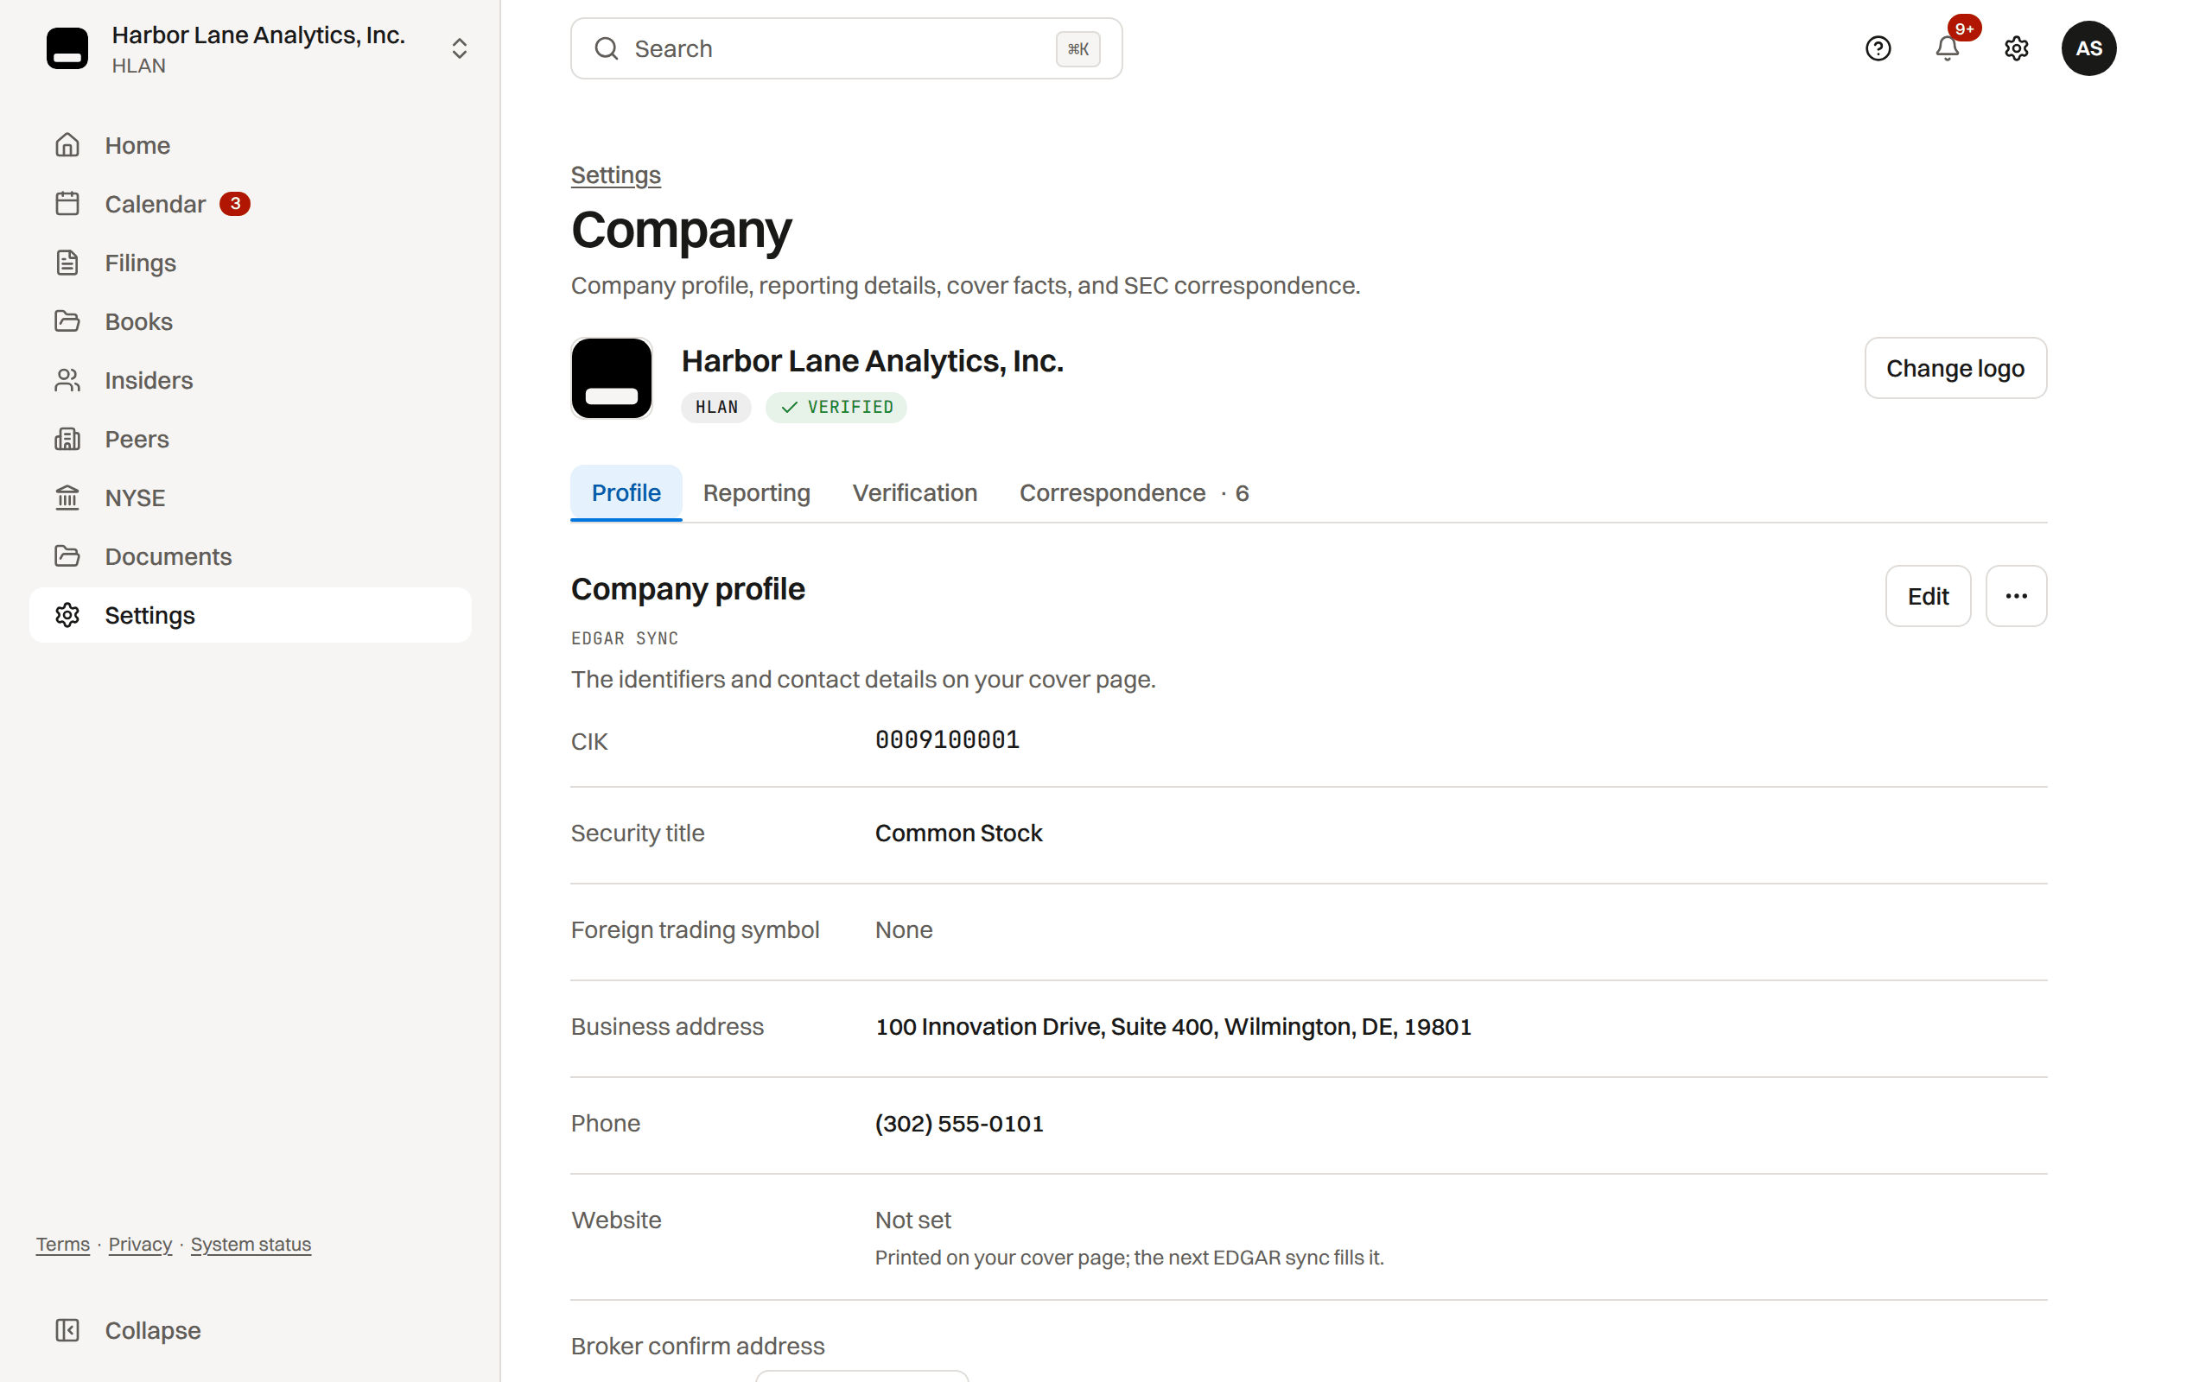The width and height of the screenshot is (2212, 1382).
Task: Select the business address text
Action: pos(1173,1026)
